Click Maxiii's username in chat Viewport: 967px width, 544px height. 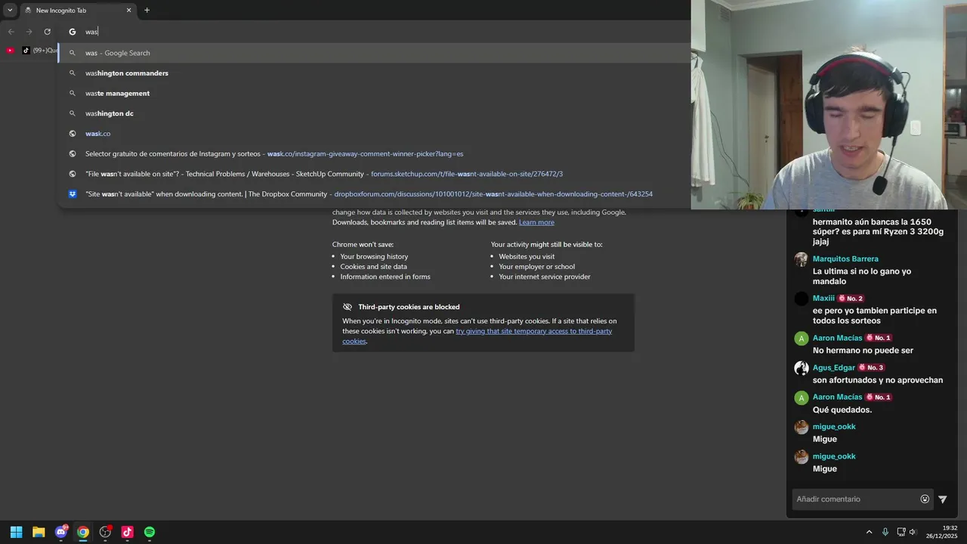tap(823, 298)
